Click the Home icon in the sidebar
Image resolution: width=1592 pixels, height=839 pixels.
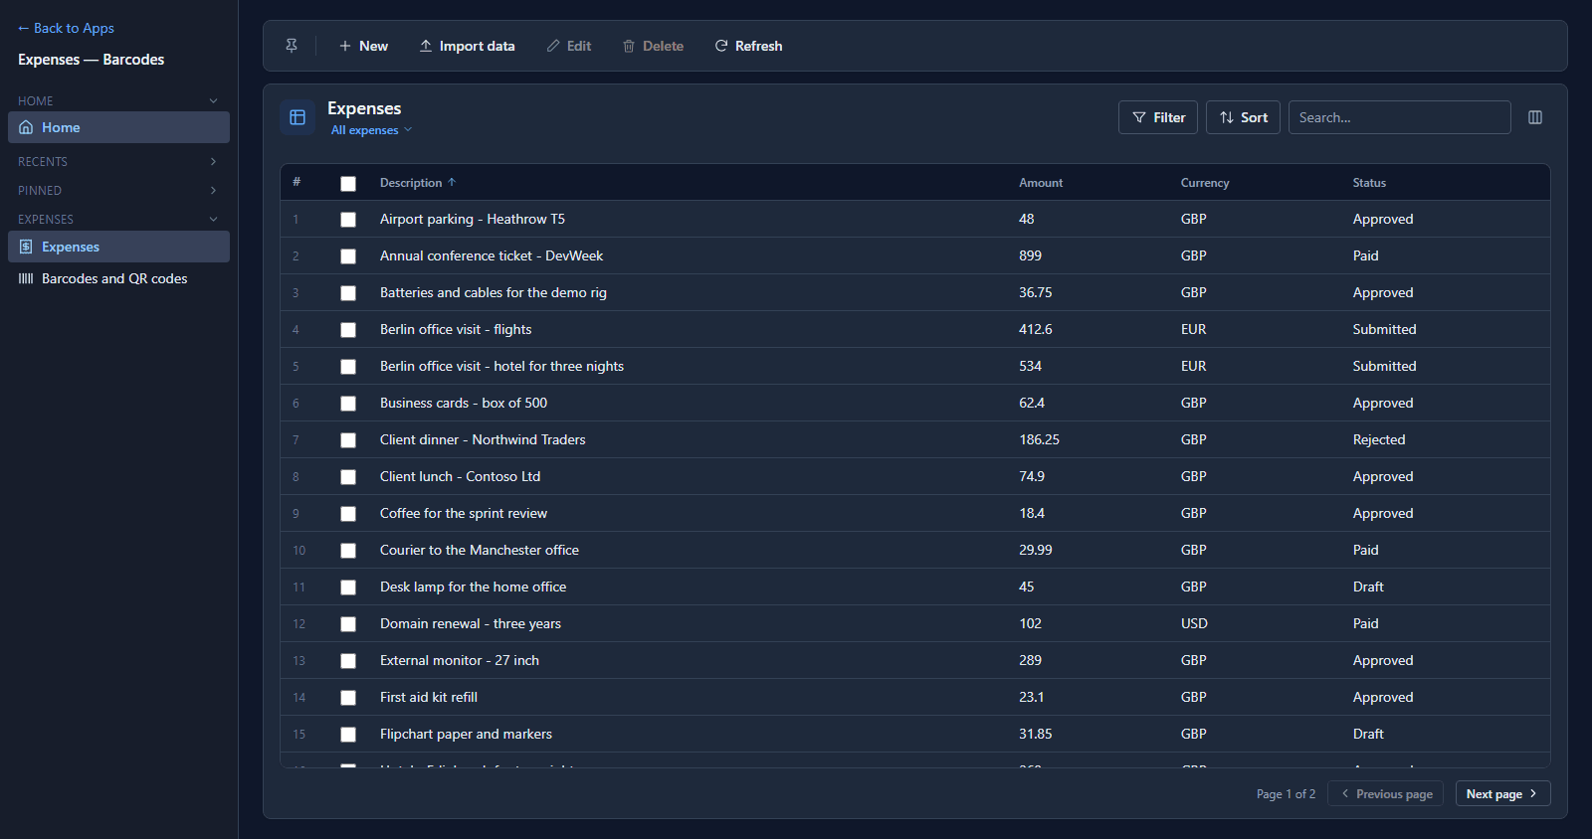click(x=26, y=127)
